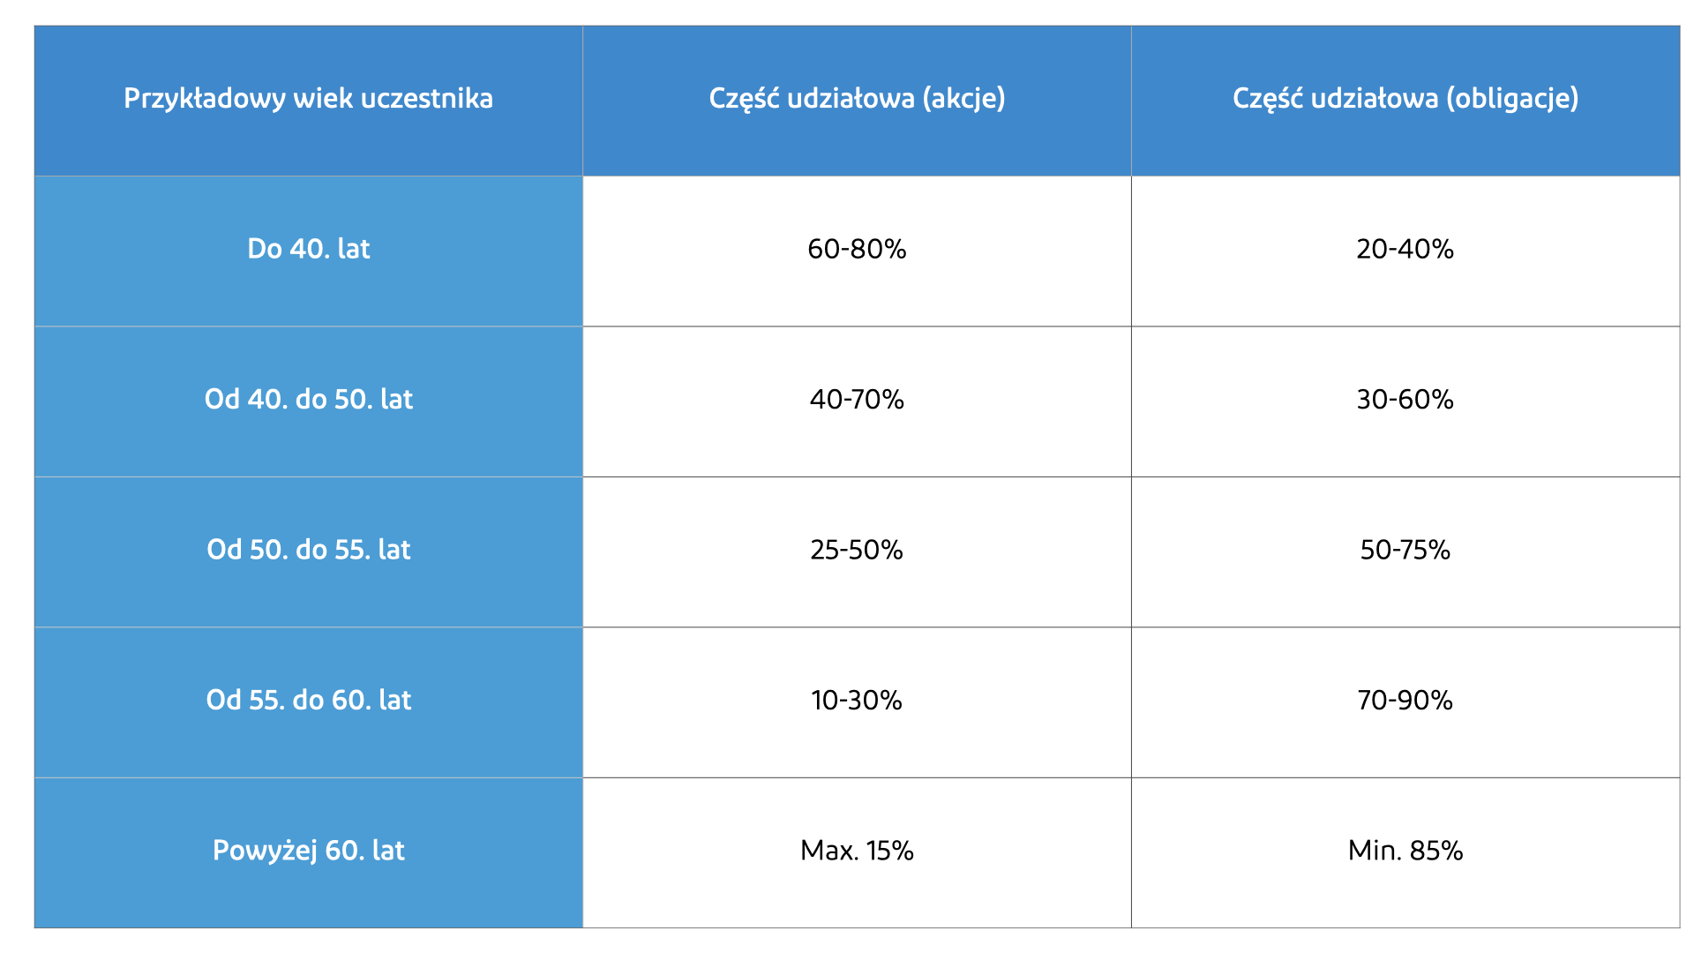Select the 'Min. 85%' cell

pyautogui.click(x=1405, y=852)
